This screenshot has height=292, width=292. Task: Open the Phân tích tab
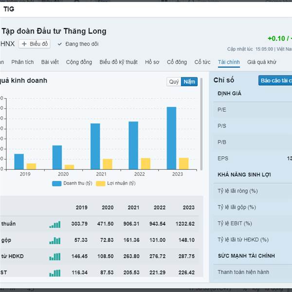[x=22, y=62]
